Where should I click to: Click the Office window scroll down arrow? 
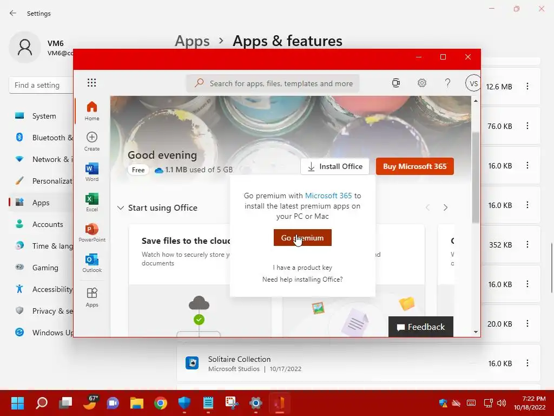point(476,332)
